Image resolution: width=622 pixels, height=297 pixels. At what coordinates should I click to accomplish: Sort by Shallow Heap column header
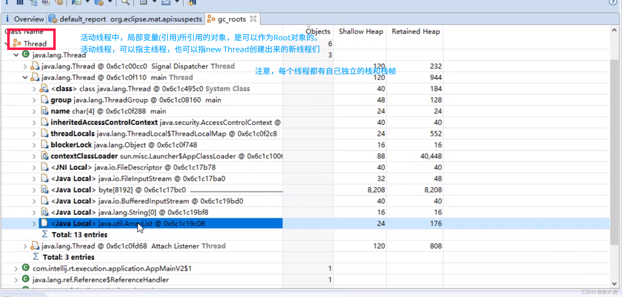pos(361,31)
